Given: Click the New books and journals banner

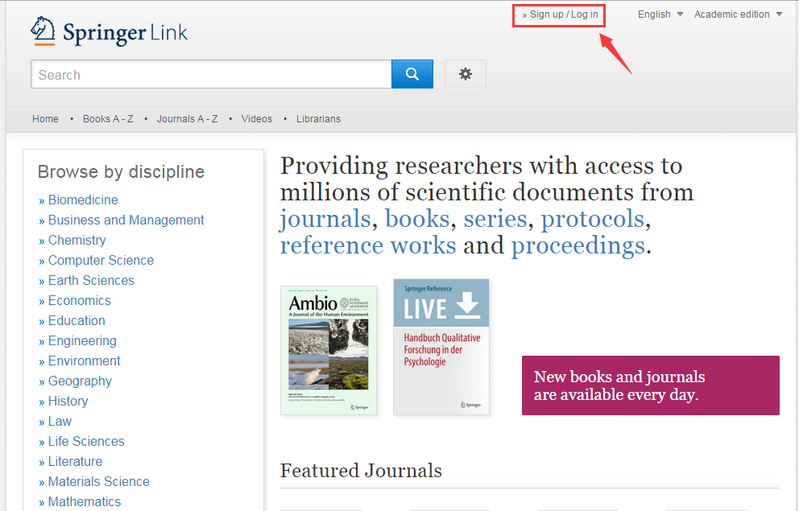Looking at the screenshot, I should pos(651,385).
